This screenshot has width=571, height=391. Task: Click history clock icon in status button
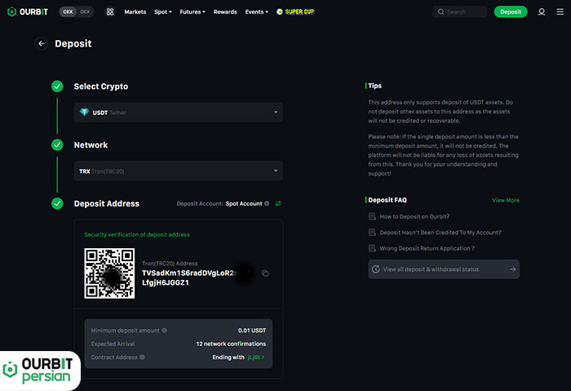coord(376,269)
